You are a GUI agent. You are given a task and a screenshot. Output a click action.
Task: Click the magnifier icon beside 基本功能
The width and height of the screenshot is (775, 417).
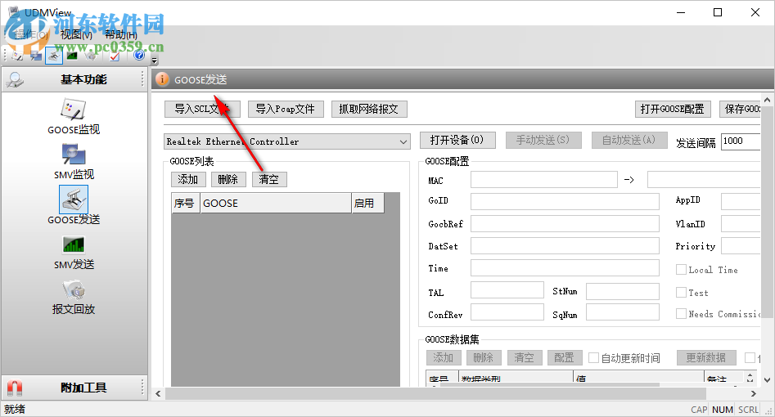16,79
